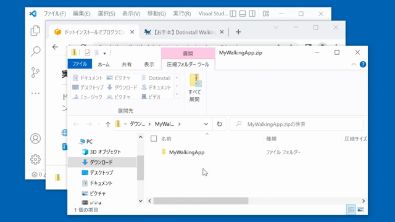Open VS Code Explorer files icon
Viewport: 395px width, 222px height.
pyautogui.click(x=35, y=31)
